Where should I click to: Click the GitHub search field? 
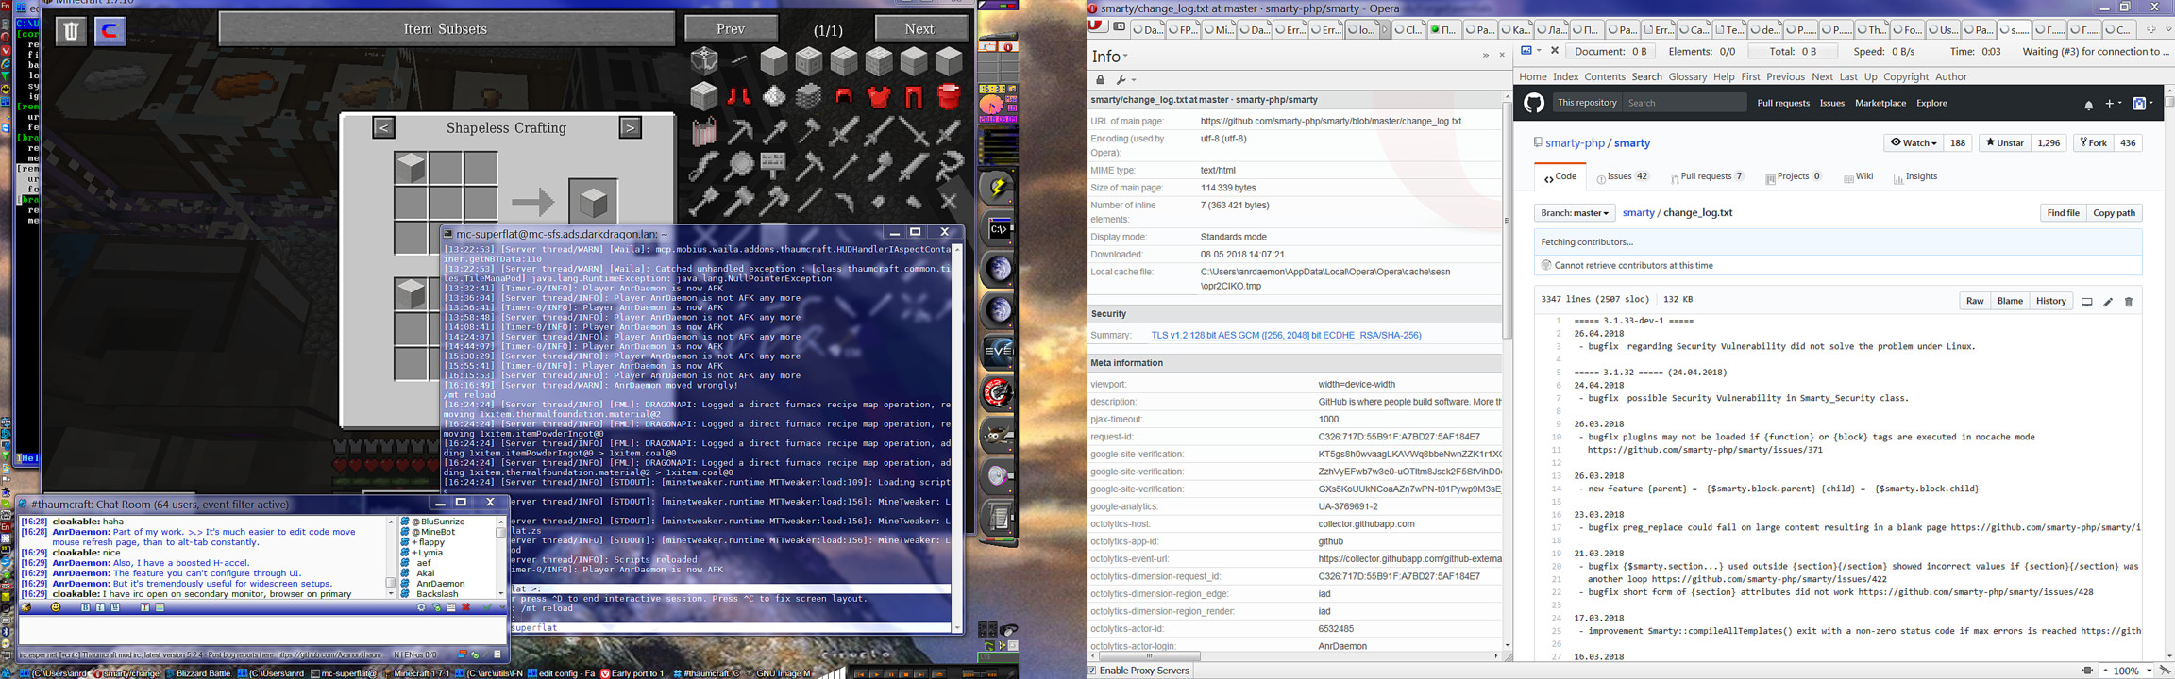pyautogui.click(x=1683, y=103)
